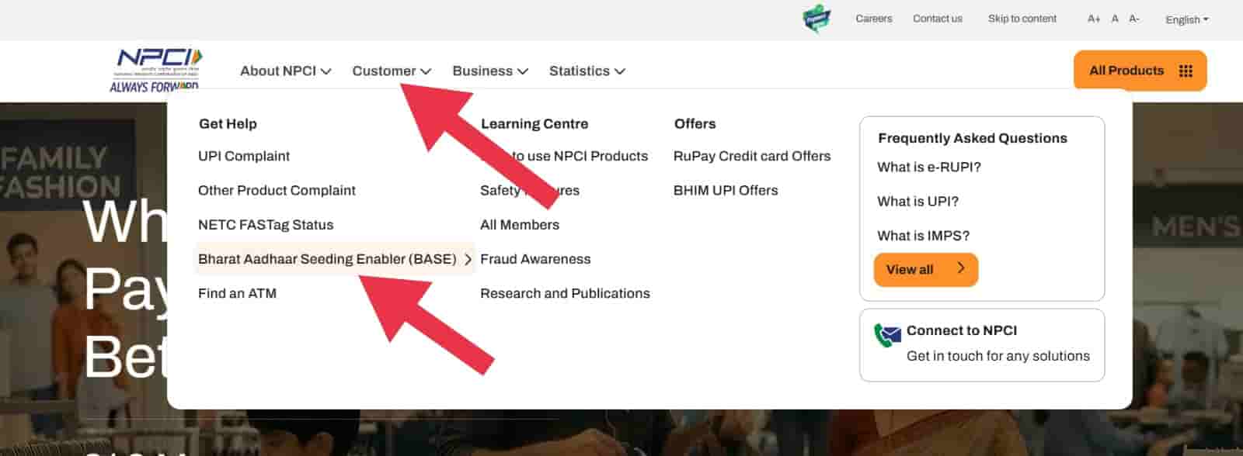
Task: Open the What is e-RUPI? question
Action: [929, 167]
